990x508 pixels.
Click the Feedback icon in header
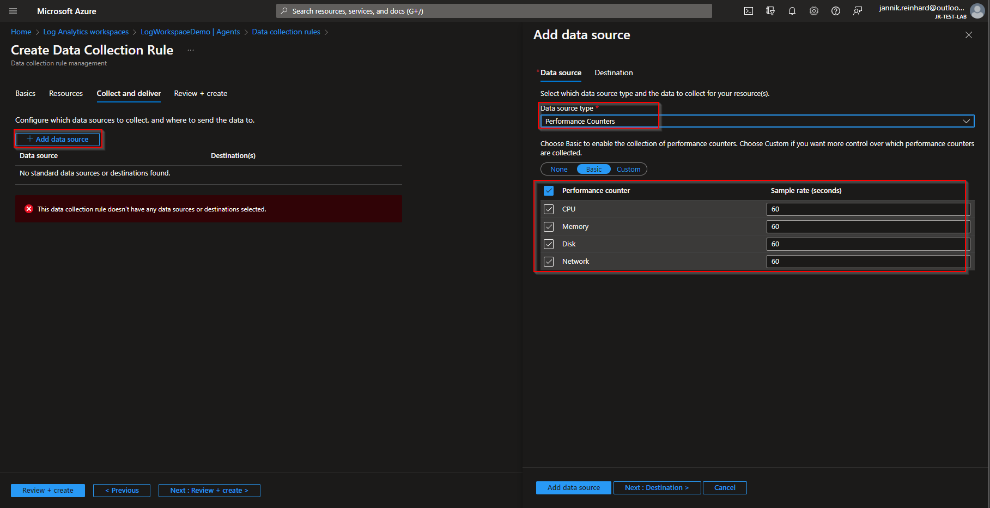tap(858, 11)
